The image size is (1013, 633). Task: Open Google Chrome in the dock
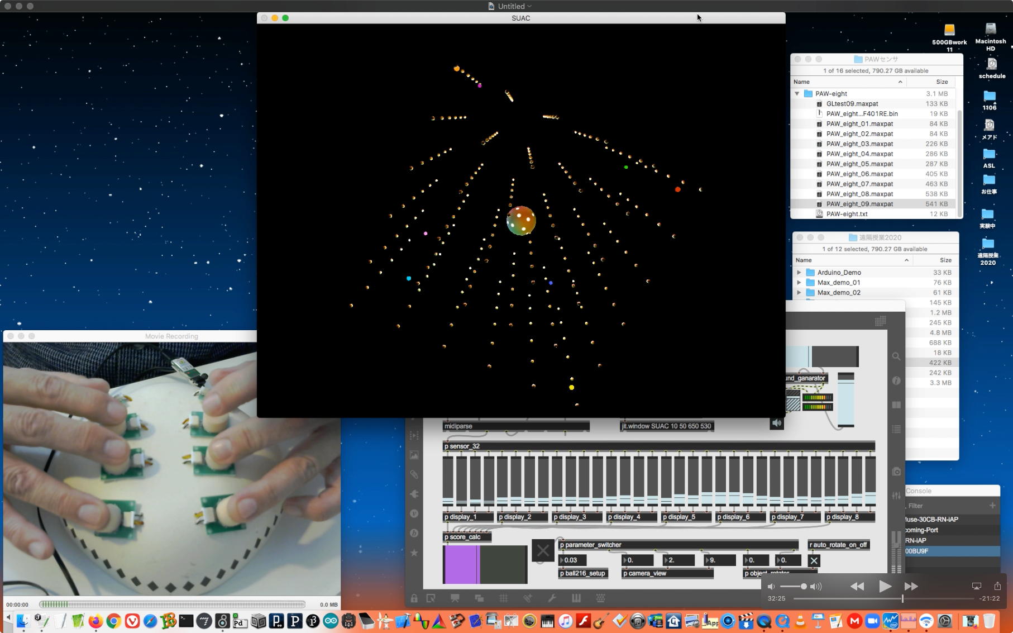coord(114,621)
